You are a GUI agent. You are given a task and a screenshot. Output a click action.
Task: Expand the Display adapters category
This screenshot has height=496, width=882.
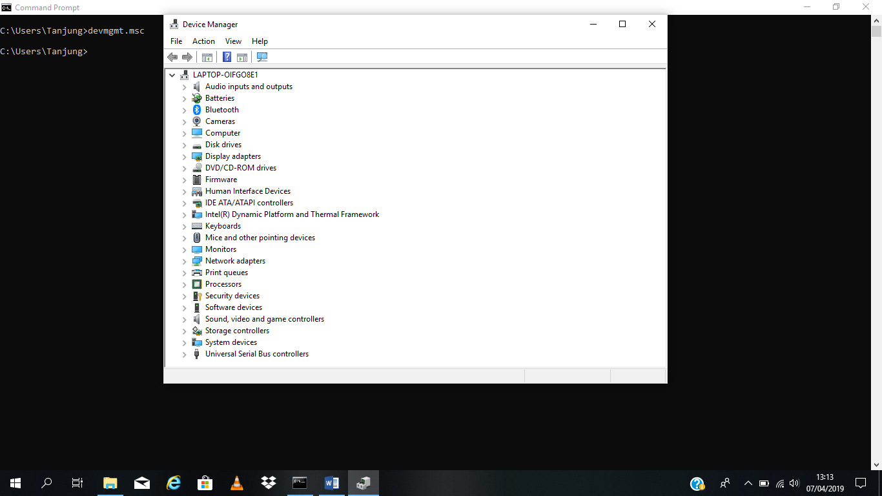(185, 156)
